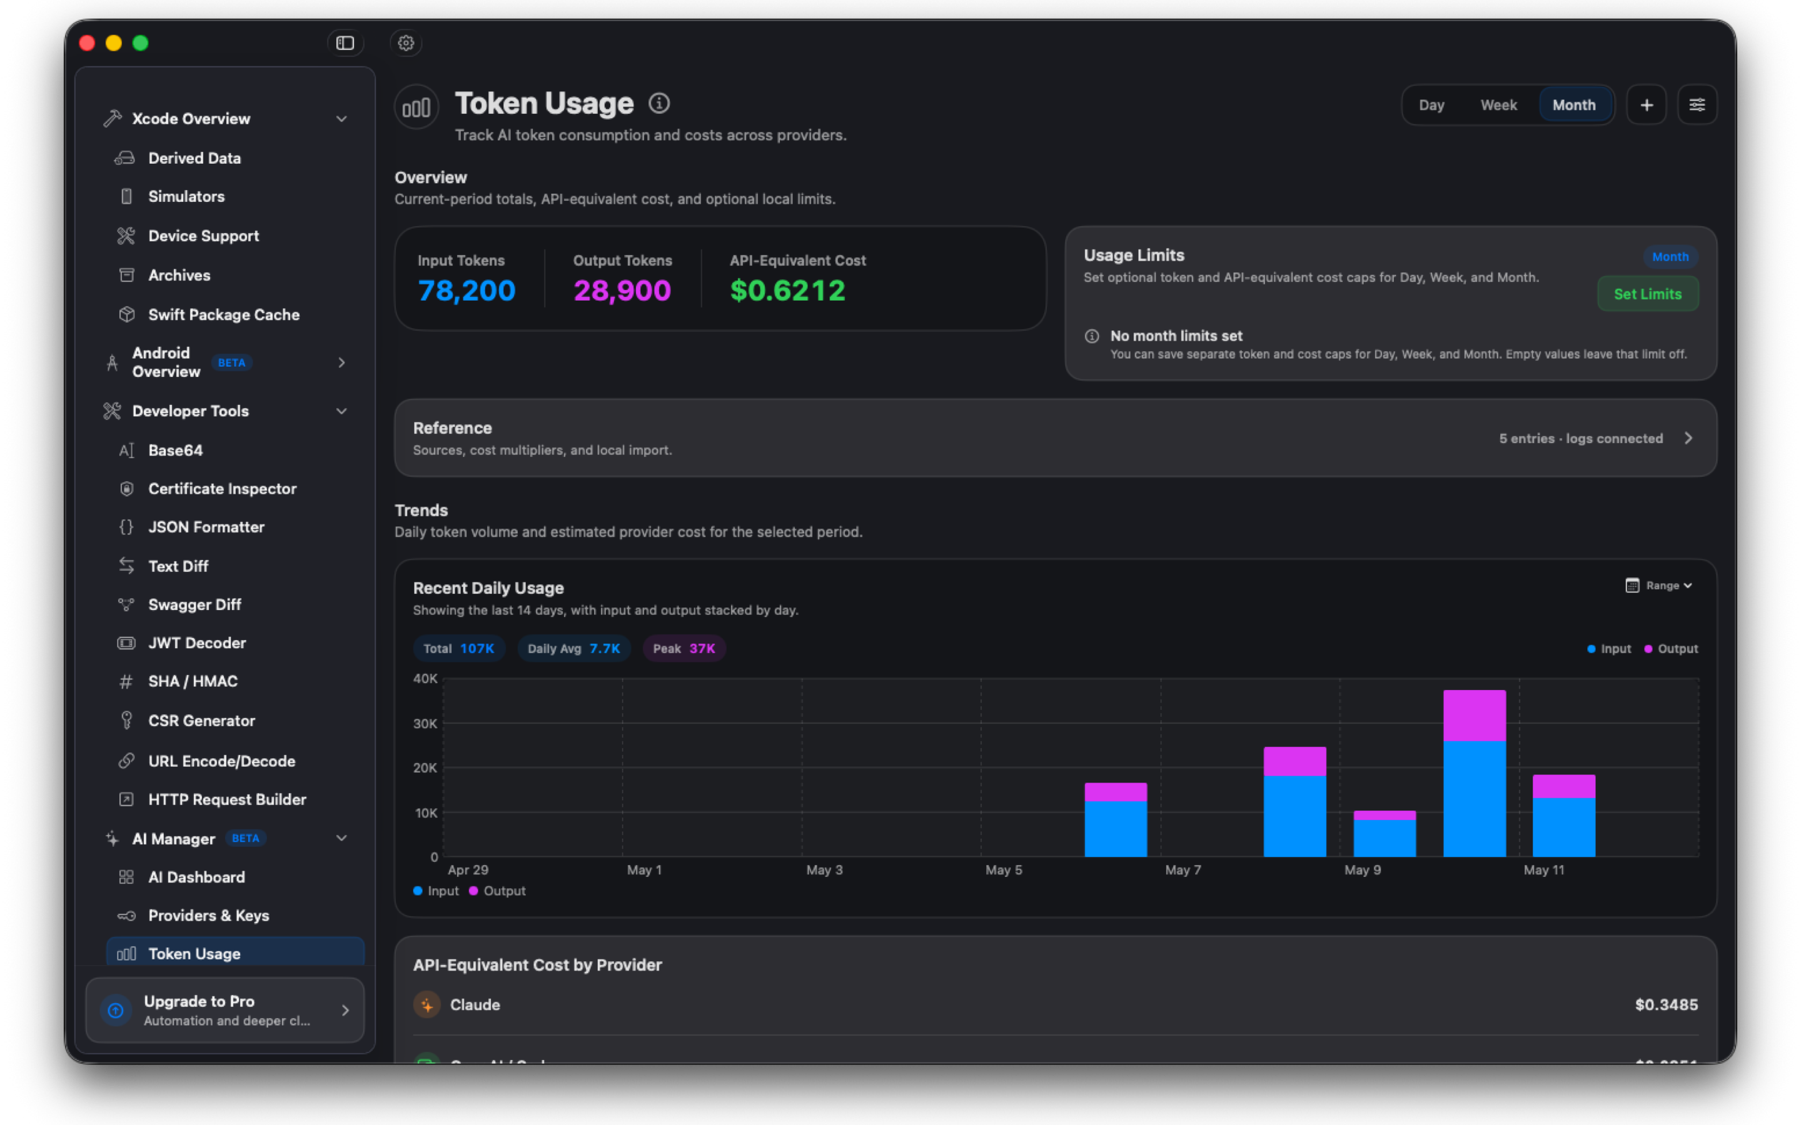
Task: Click the Providers & Keys key icon
Action: [126, 916]
